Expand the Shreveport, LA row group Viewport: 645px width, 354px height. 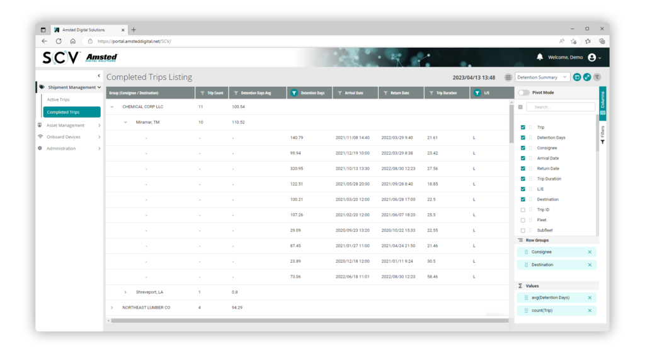coord(125,292)
